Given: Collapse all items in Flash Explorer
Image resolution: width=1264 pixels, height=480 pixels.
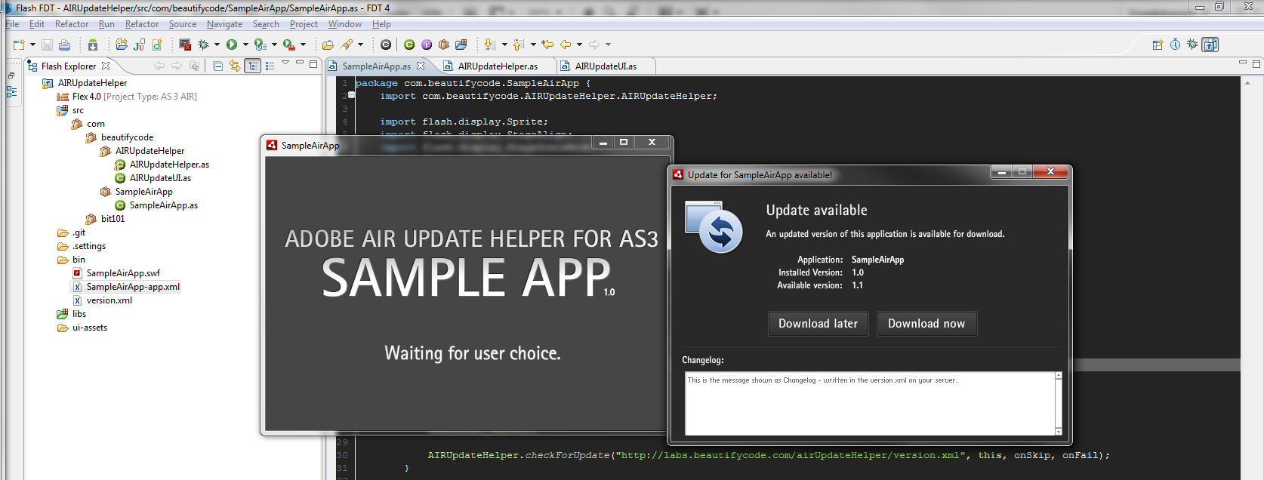Looking at the screenshot, I should [x=217, y=66].
